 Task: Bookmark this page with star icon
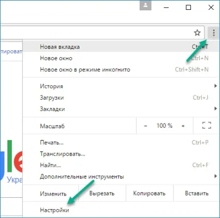(197, 33)
